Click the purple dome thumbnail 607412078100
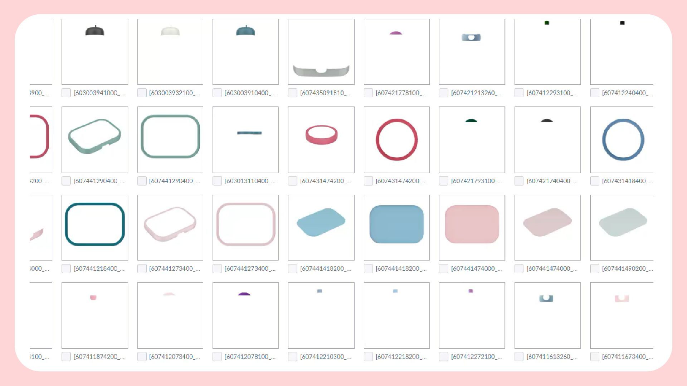Screen dimensions: 687x386 [x=245, y=316]
